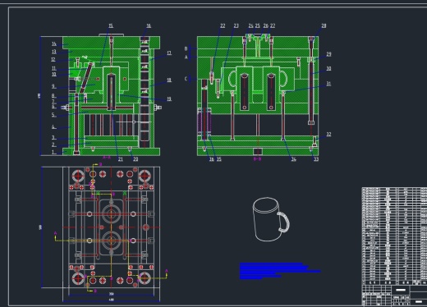Select part balloon number 9

click(x=53, y=86)
